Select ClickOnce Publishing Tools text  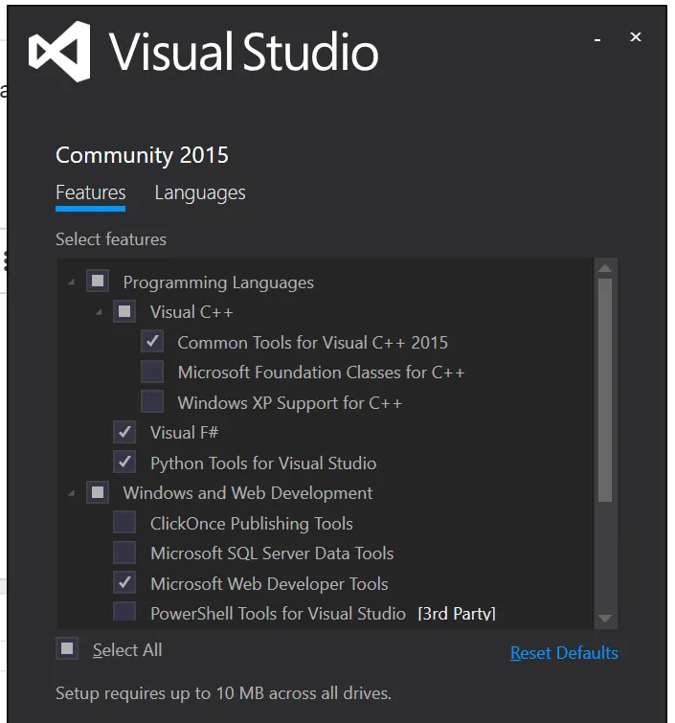click(x=251, y=524)
